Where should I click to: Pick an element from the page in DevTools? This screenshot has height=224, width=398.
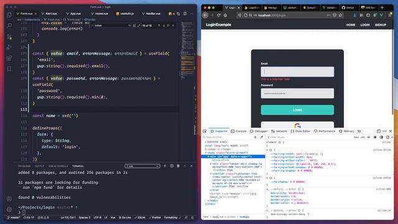205,131
